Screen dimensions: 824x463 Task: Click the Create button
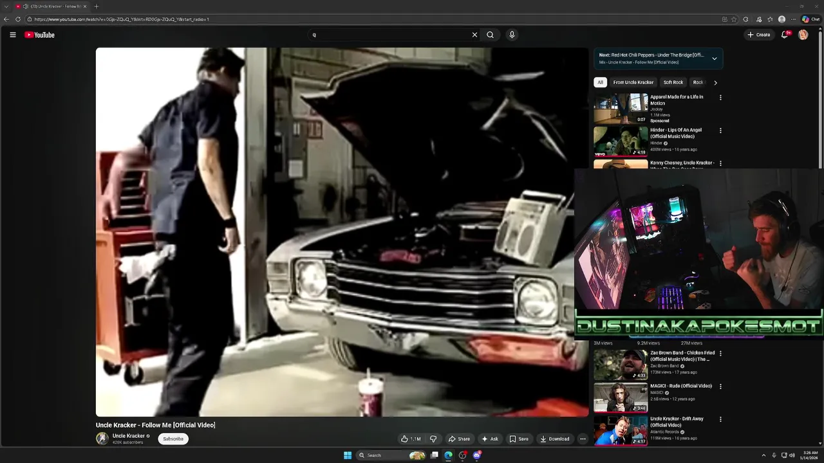tap(759, 35)
